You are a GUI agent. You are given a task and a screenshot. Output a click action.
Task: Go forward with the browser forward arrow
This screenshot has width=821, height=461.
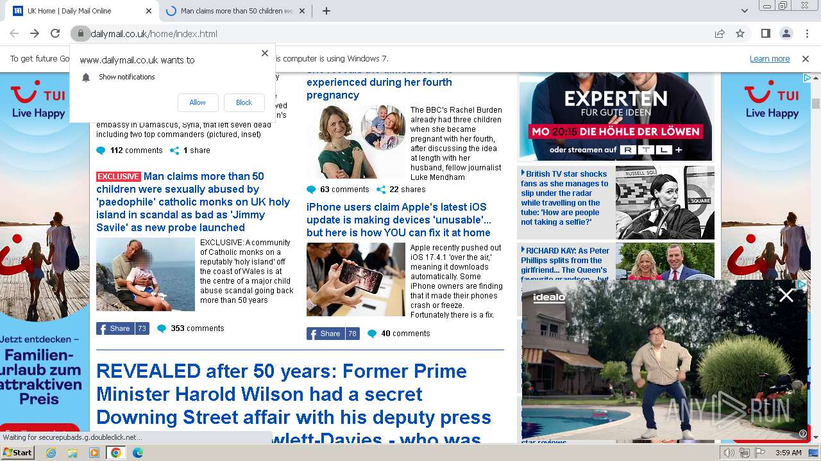35,33
